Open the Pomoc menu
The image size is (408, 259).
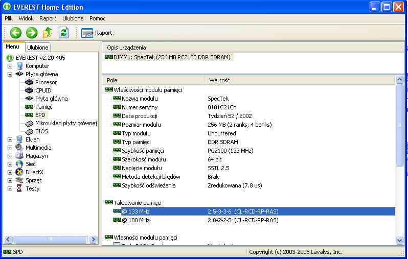pos(98,18)
